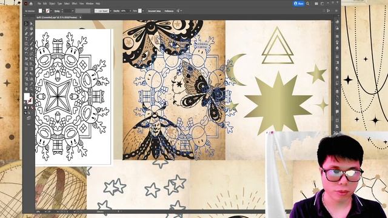Open the stroke color dropdown in control bar
The height and width of the screenshot is (218, 388).
(x=51, y=11)
